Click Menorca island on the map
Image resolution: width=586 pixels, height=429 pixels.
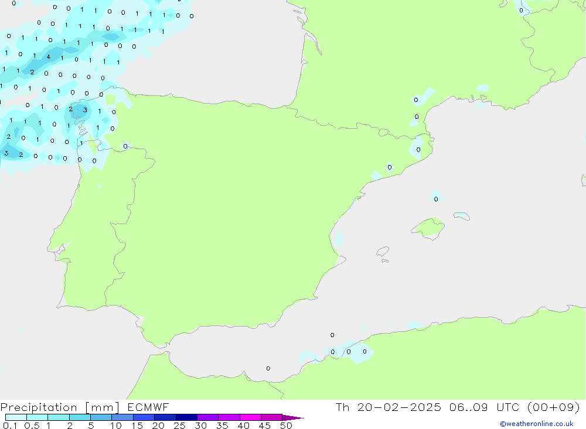pos(461,216)
